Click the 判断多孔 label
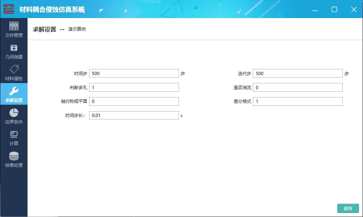 point(79,87)
